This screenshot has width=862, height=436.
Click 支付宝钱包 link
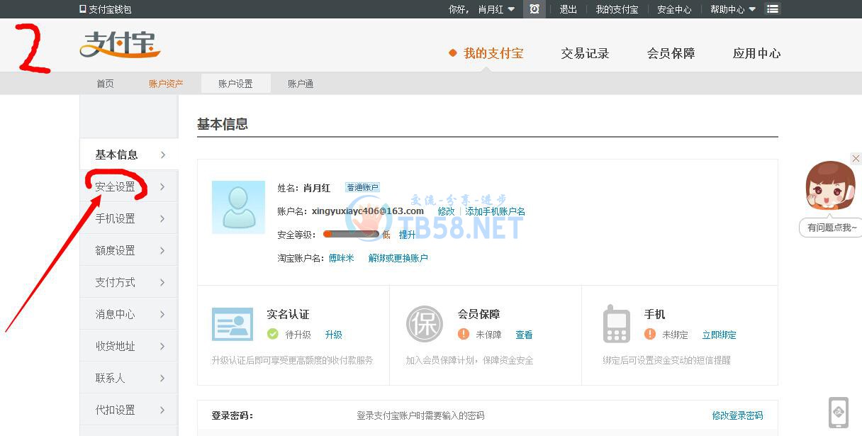point(110,9)
